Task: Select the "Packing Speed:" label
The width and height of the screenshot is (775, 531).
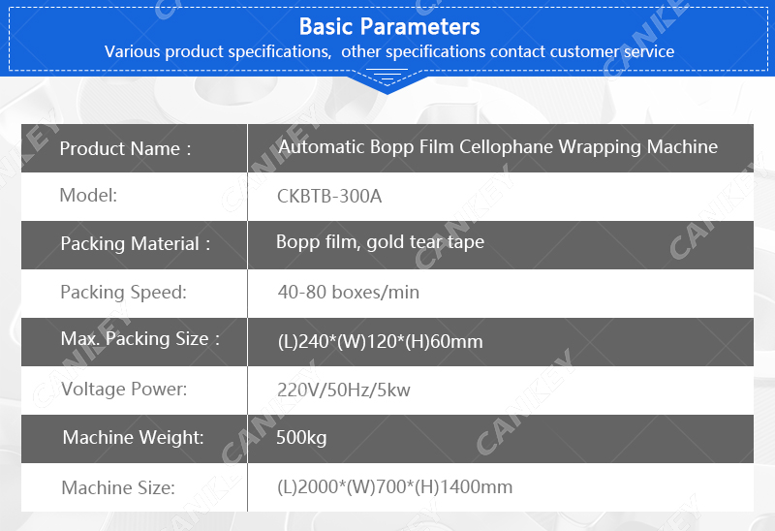Action: [x=123, y=292]
